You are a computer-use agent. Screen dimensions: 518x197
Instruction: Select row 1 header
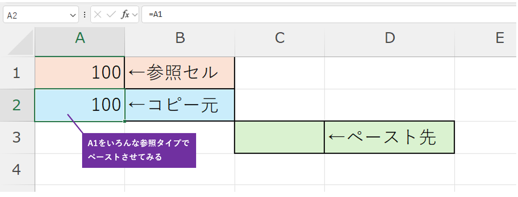pyautogui.click(x=17, y=73)
